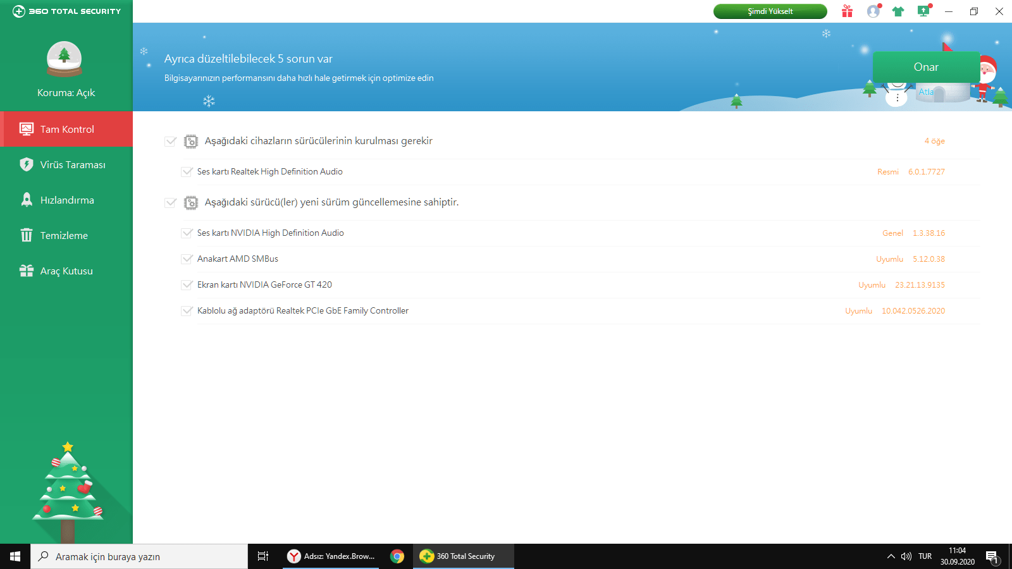Click the Koruma: Açık status label
The height and width of the screenshot is (569, 1012).
pos(66,93)
